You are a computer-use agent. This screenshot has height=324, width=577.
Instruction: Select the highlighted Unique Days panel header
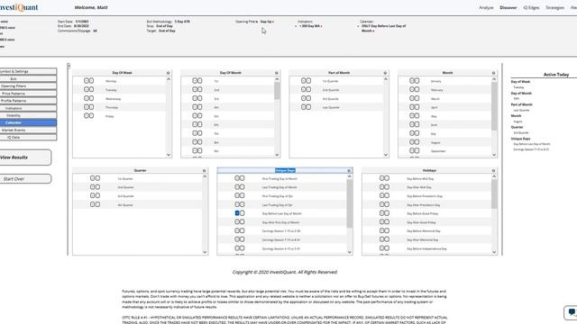[285, 170]
